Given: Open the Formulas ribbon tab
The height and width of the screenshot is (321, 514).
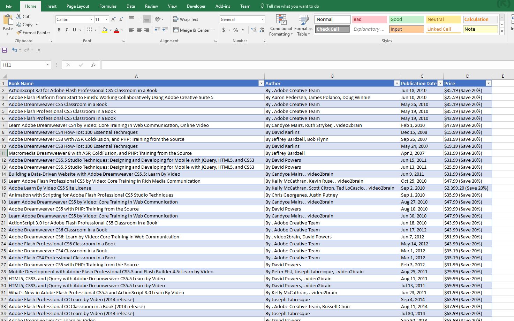Looking at the screenshot, I should click(108, 6).
